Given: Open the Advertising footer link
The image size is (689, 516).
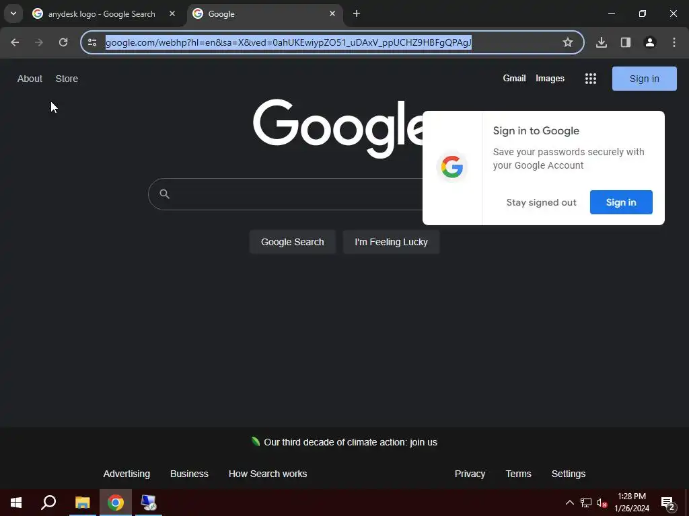Looking at the screenshot, I should [126, 474].
